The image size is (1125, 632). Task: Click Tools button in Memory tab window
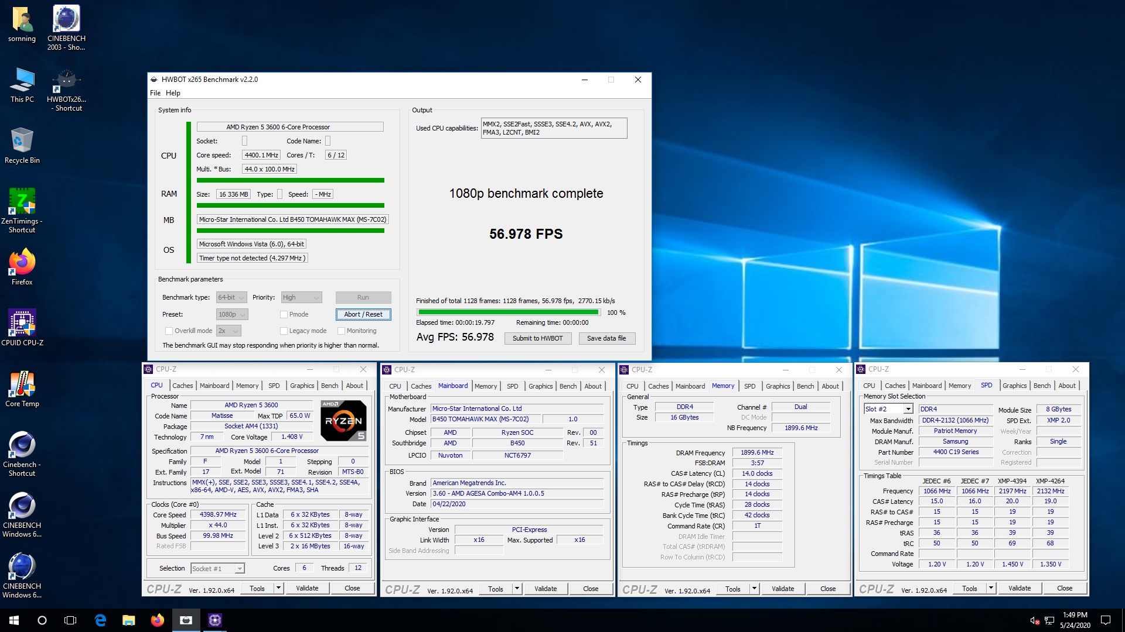click(x=732, y=589)
